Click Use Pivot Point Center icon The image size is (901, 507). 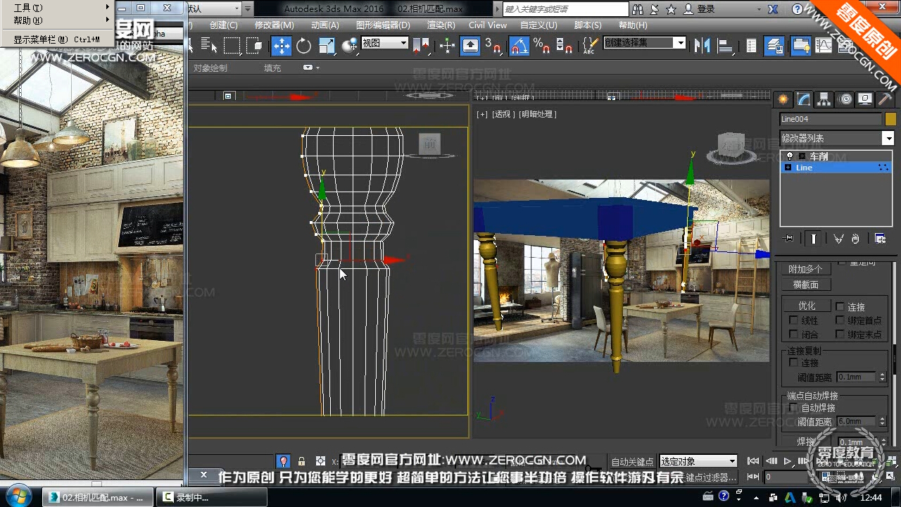422,46
